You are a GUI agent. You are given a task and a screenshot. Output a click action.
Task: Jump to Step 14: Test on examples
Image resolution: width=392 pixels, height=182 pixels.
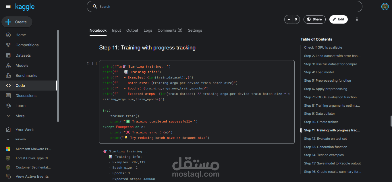pos(324,155)
